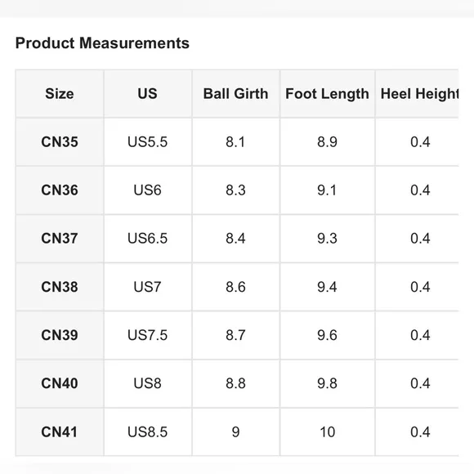Select the CN40 size row label
This screenshot has width=474, height=474.
(x=60, y=383)
